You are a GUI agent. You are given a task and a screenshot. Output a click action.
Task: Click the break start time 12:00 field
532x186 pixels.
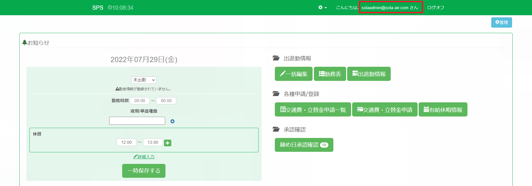(x=126, y=142)
